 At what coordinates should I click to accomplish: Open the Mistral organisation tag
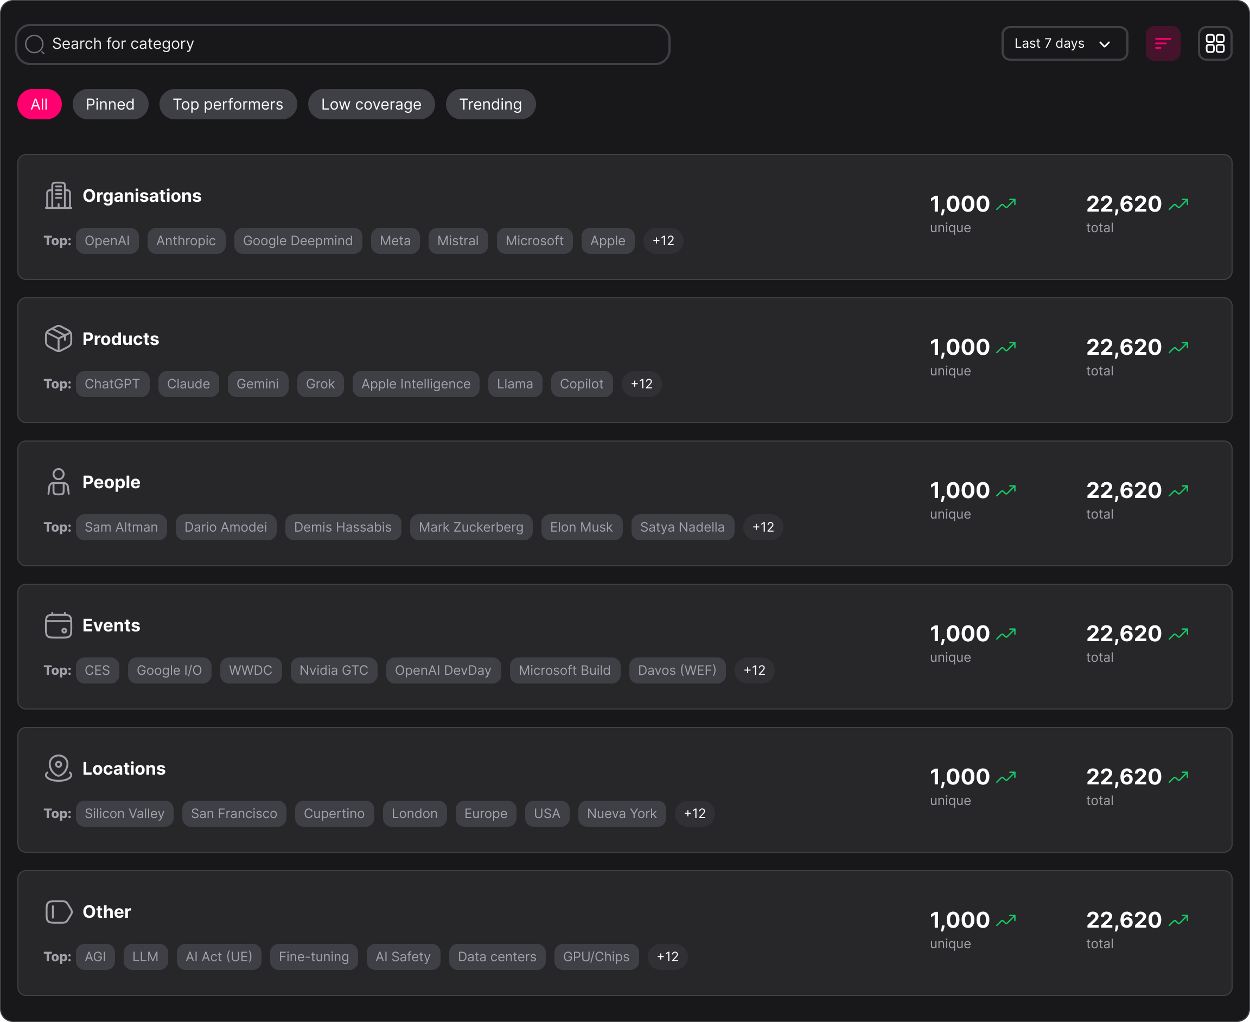[x=458, y=241]
